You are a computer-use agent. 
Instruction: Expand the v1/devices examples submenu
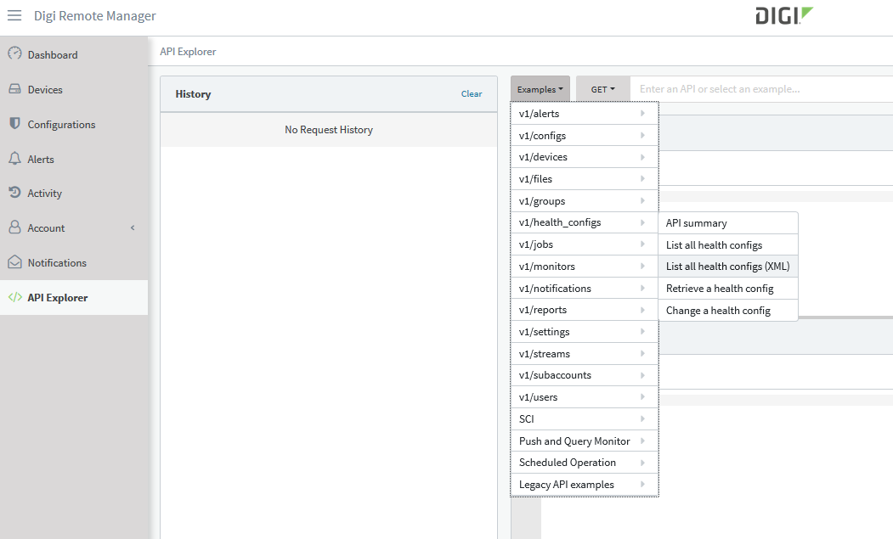tap(585, 157)
